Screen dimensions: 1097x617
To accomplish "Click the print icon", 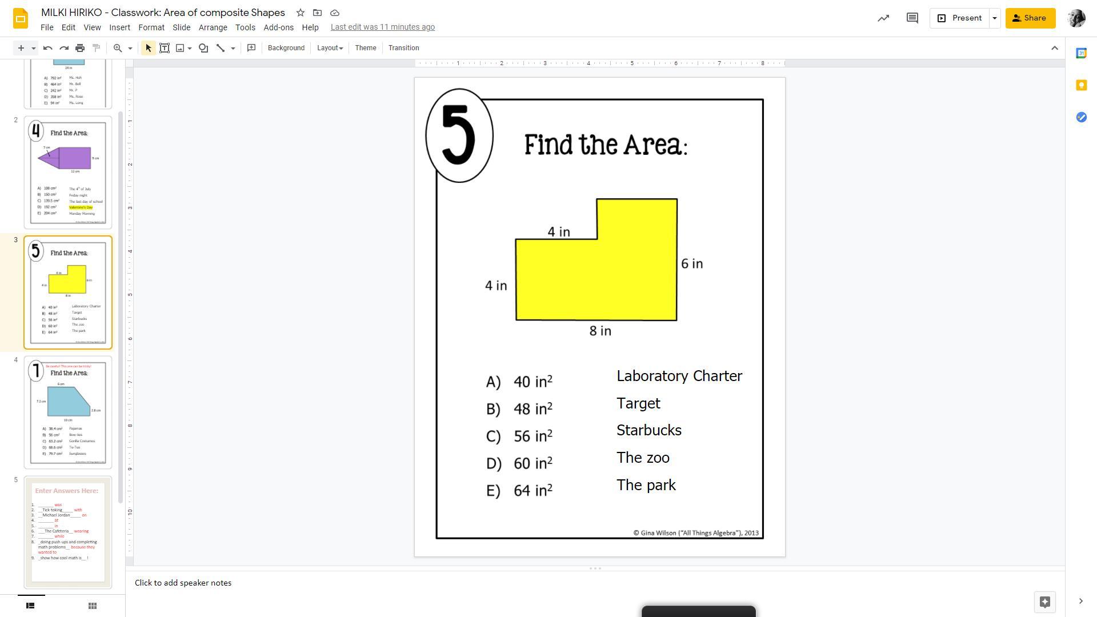I will pyautogui.click(x=80, y=48).
